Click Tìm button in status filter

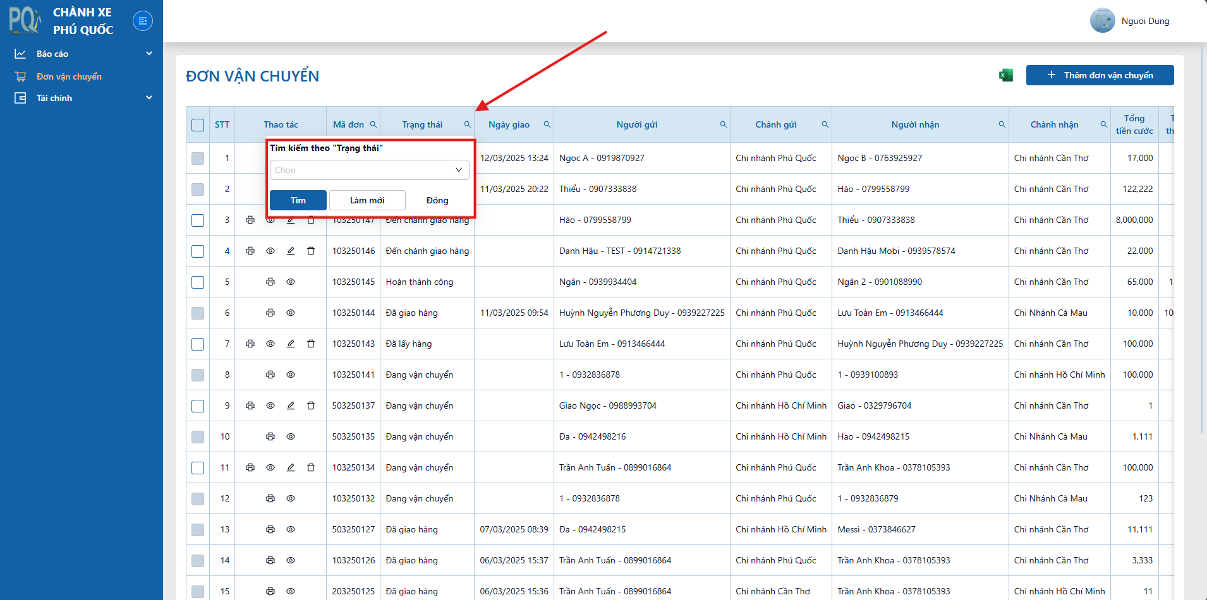pos(298,200)
